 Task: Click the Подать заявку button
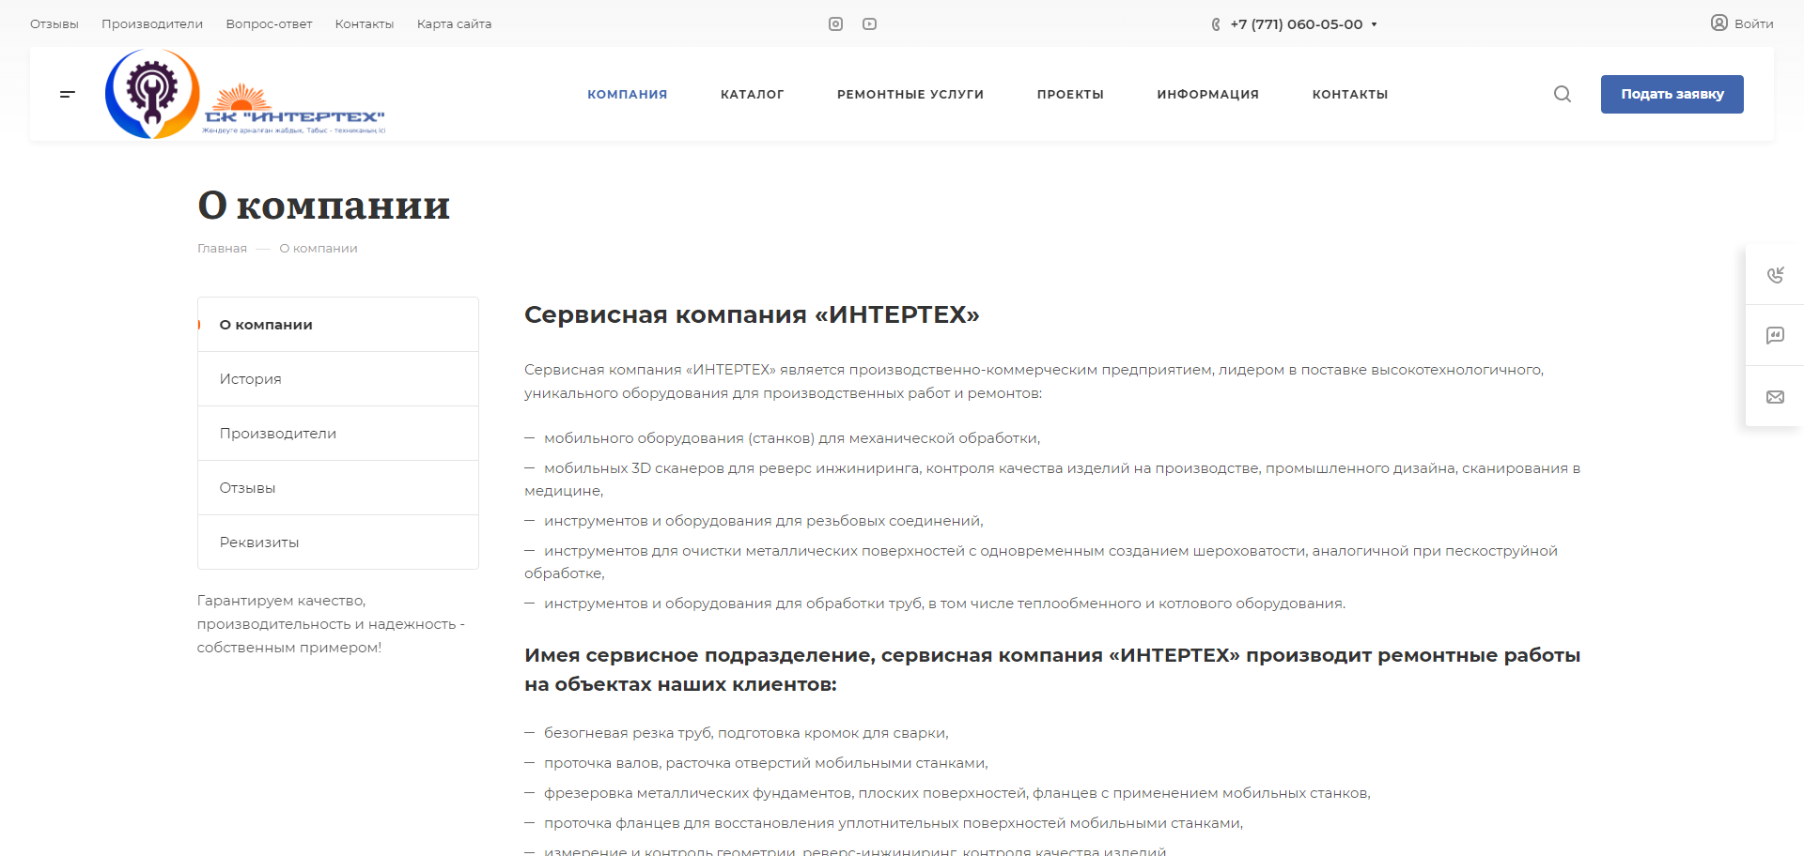(1672, 95)
